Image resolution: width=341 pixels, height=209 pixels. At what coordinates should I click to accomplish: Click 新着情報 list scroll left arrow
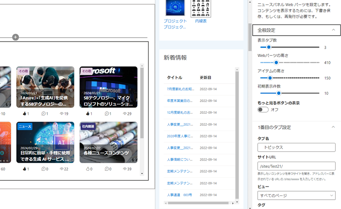coord(166,203)
